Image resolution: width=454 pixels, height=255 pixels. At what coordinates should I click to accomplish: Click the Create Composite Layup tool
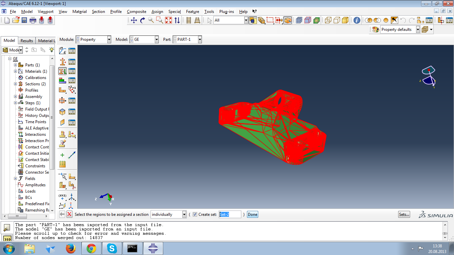[62, 80]
